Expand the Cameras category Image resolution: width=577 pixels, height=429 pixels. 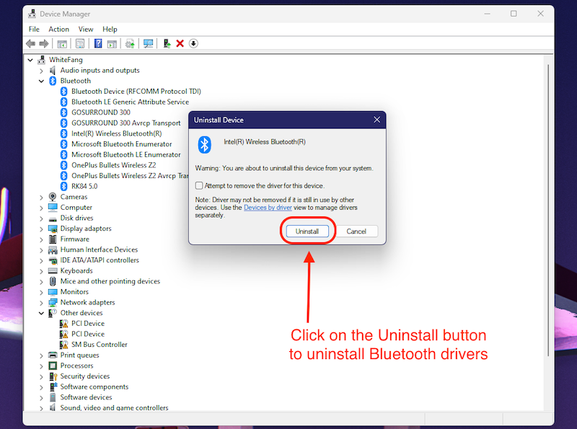click(41, 198)
